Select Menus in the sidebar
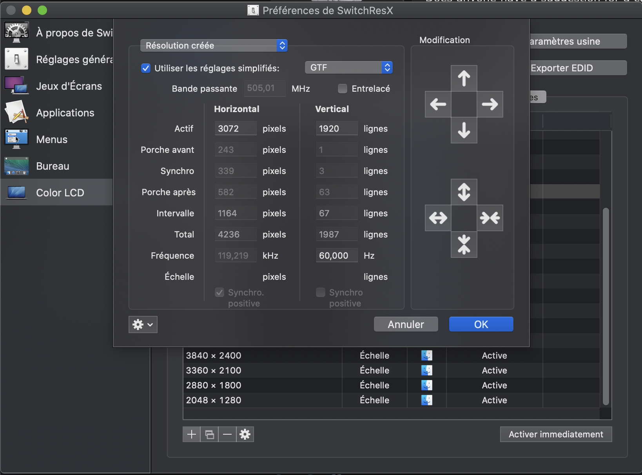Screen dimensions: 642x475 57,140
